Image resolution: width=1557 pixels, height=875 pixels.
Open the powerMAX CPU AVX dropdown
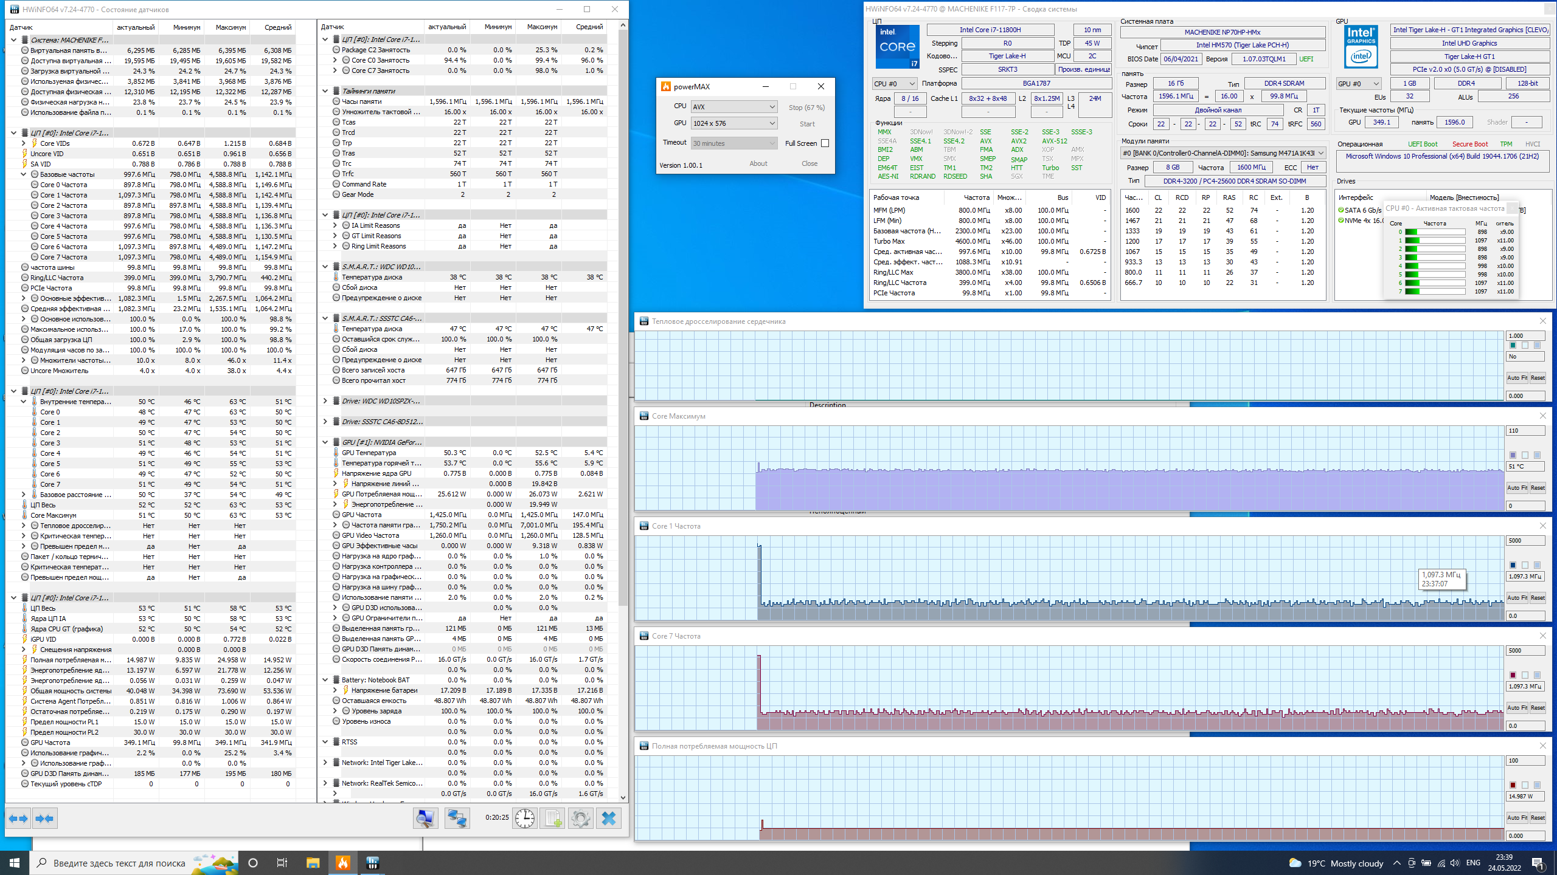pos(734,106)
